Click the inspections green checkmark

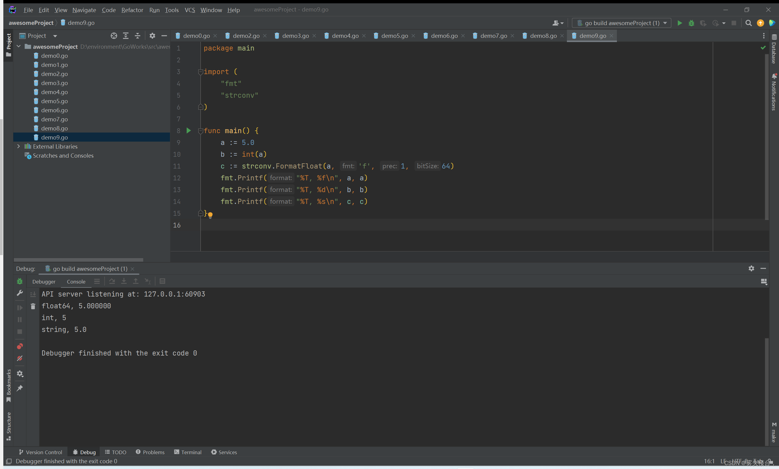[763, 48]
